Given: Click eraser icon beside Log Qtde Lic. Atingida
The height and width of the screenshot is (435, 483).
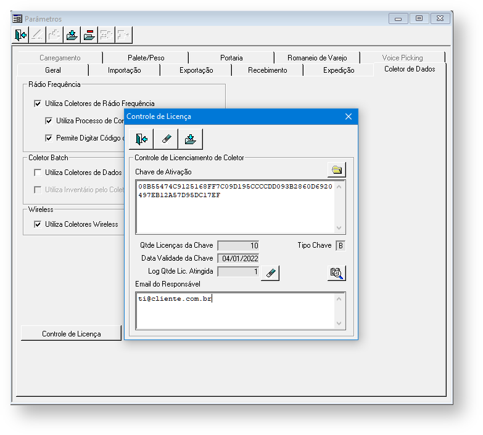Looking at the screenshot, I should point(270,273).
